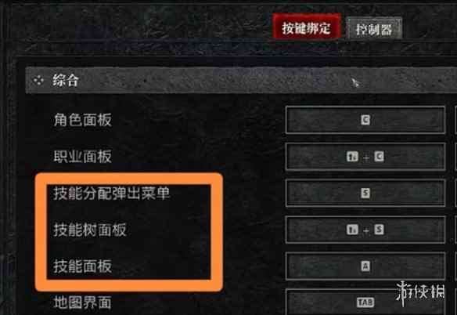
Task: Switch to the 按键绑定 tab
Action: [307, 27]
